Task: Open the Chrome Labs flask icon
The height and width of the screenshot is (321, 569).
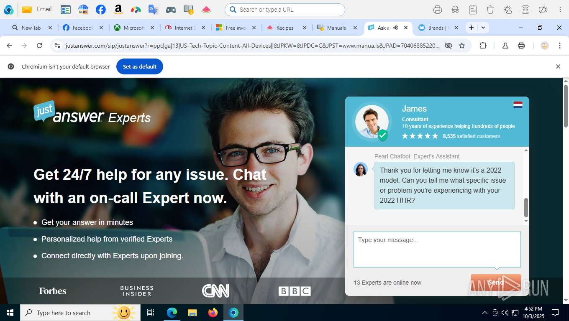Action: (x=505, y=46)
